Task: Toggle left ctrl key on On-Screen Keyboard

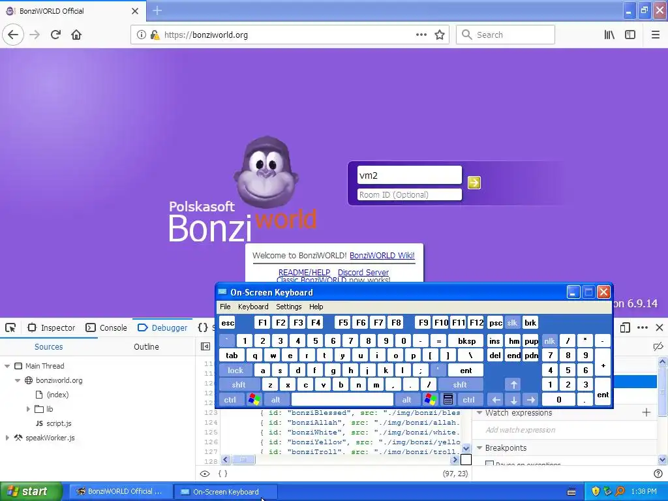Action: click(230, 400)
